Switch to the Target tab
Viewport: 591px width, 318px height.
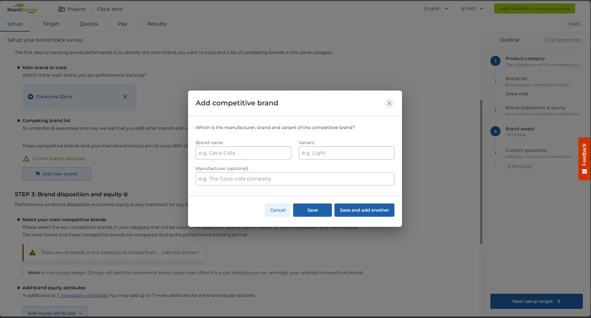tap(50, 24)
